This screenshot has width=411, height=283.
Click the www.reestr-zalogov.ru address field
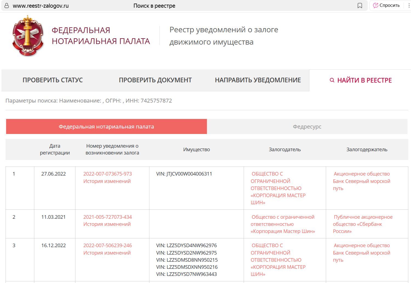41,6
